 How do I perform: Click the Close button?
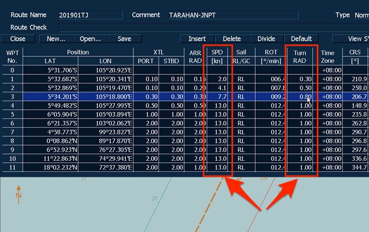pyautogui.click(x=18, y=38)
